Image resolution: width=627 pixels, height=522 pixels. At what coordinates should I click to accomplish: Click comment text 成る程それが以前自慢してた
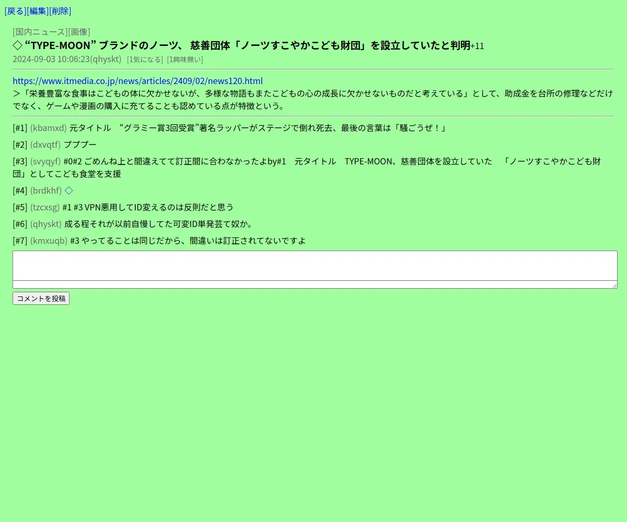coord(158,224)
